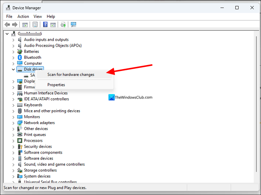
Task: Select the Disk drives tree item
Action: [x=30, y=69]
